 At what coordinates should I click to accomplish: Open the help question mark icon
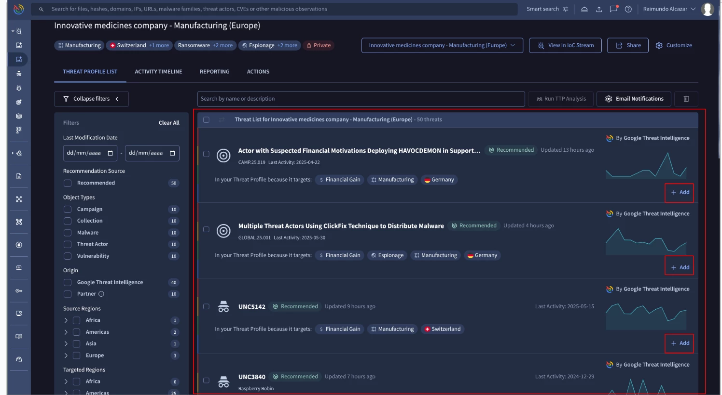click(628, 9)
